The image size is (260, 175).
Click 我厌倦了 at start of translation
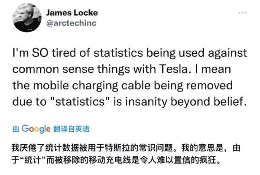pyautogui.click(x=28, y=148)
